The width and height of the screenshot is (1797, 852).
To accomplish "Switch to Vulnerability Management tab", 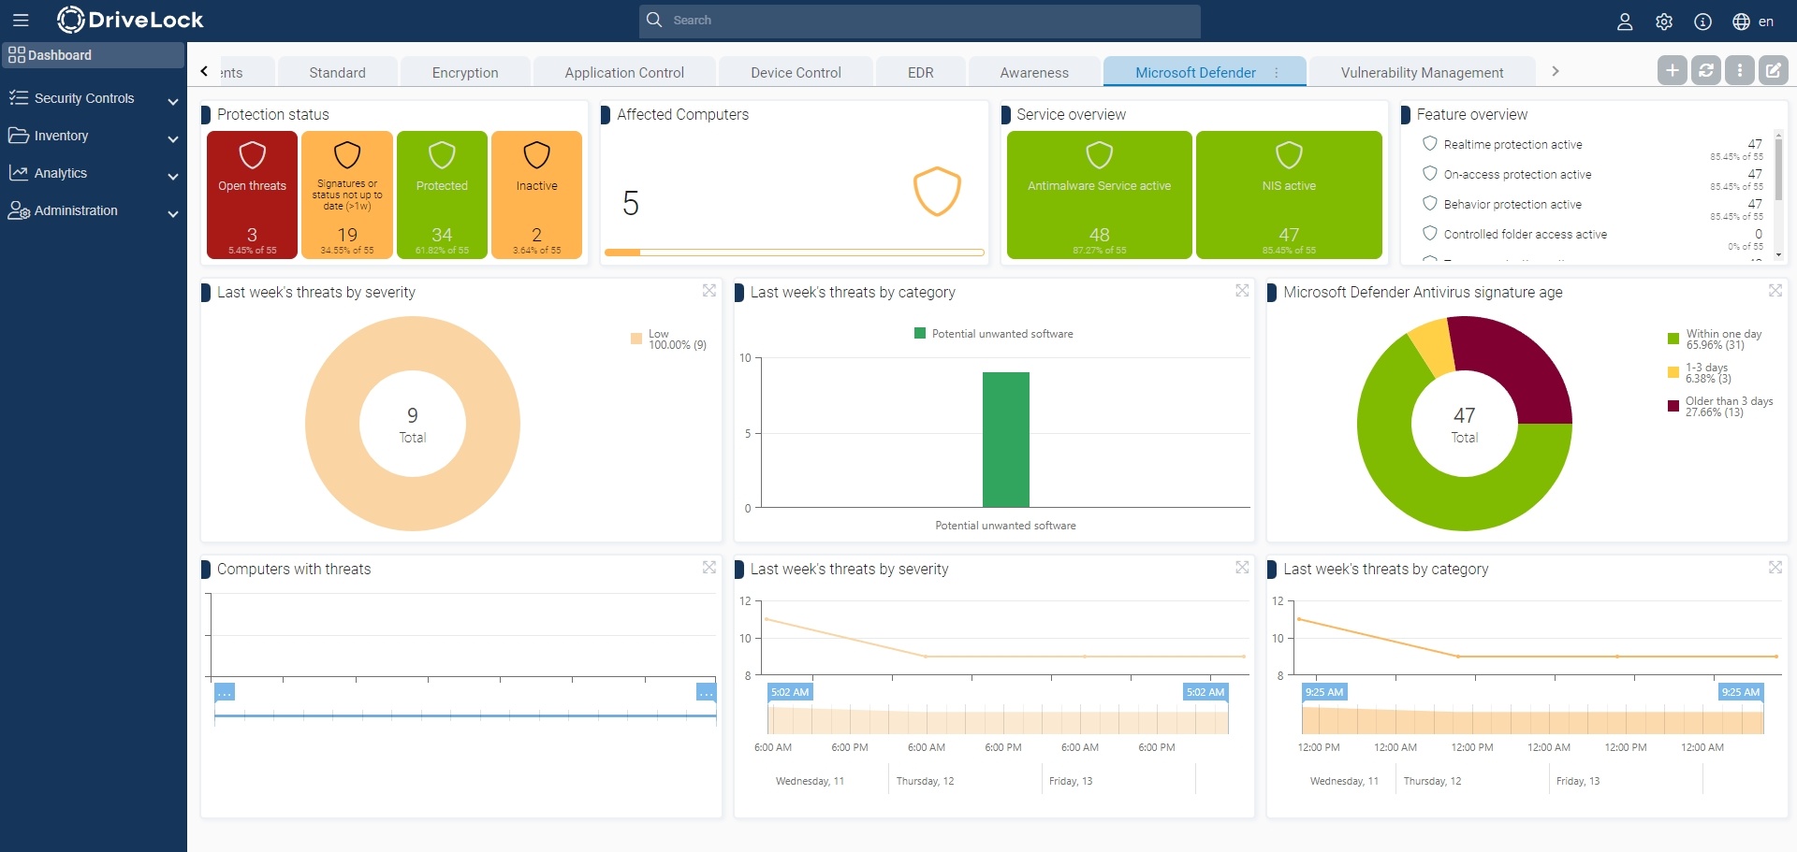I will coord(1422,72).
